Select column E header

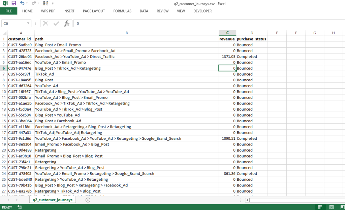pos(277,33)
